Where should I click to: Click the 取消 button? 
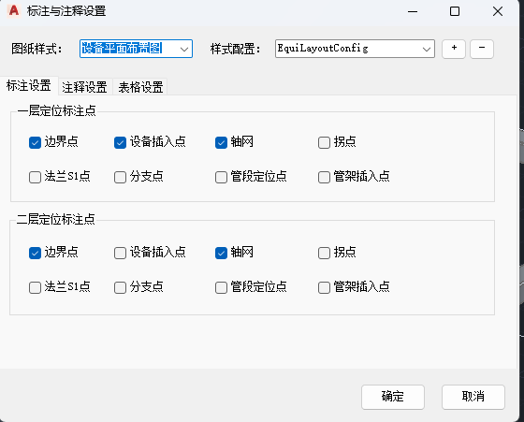point(473,397)
